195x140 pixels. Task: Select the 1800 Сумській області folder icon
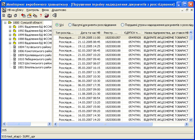coord(10,23)
